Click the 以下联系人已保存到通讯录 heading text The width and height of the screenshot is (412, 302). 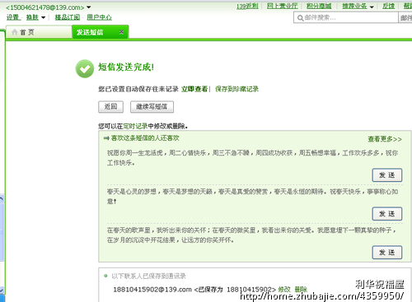[148, 276]
